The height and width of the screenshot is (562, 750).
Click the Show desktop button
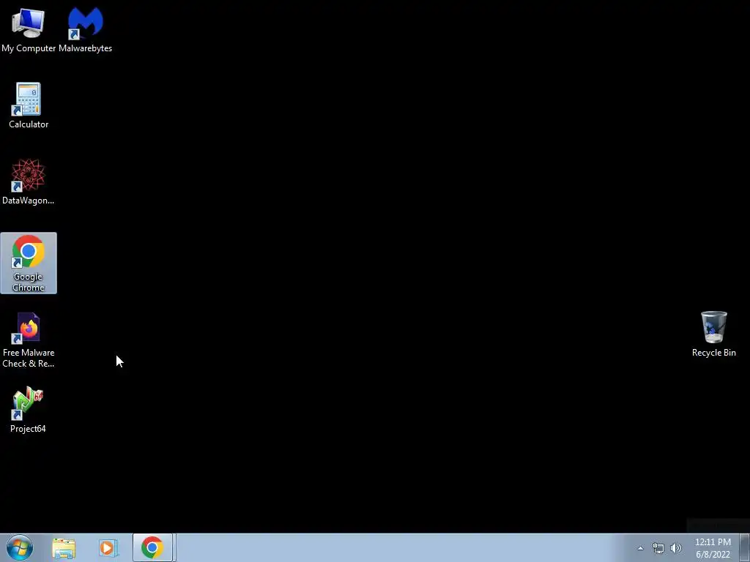[745, 547]
